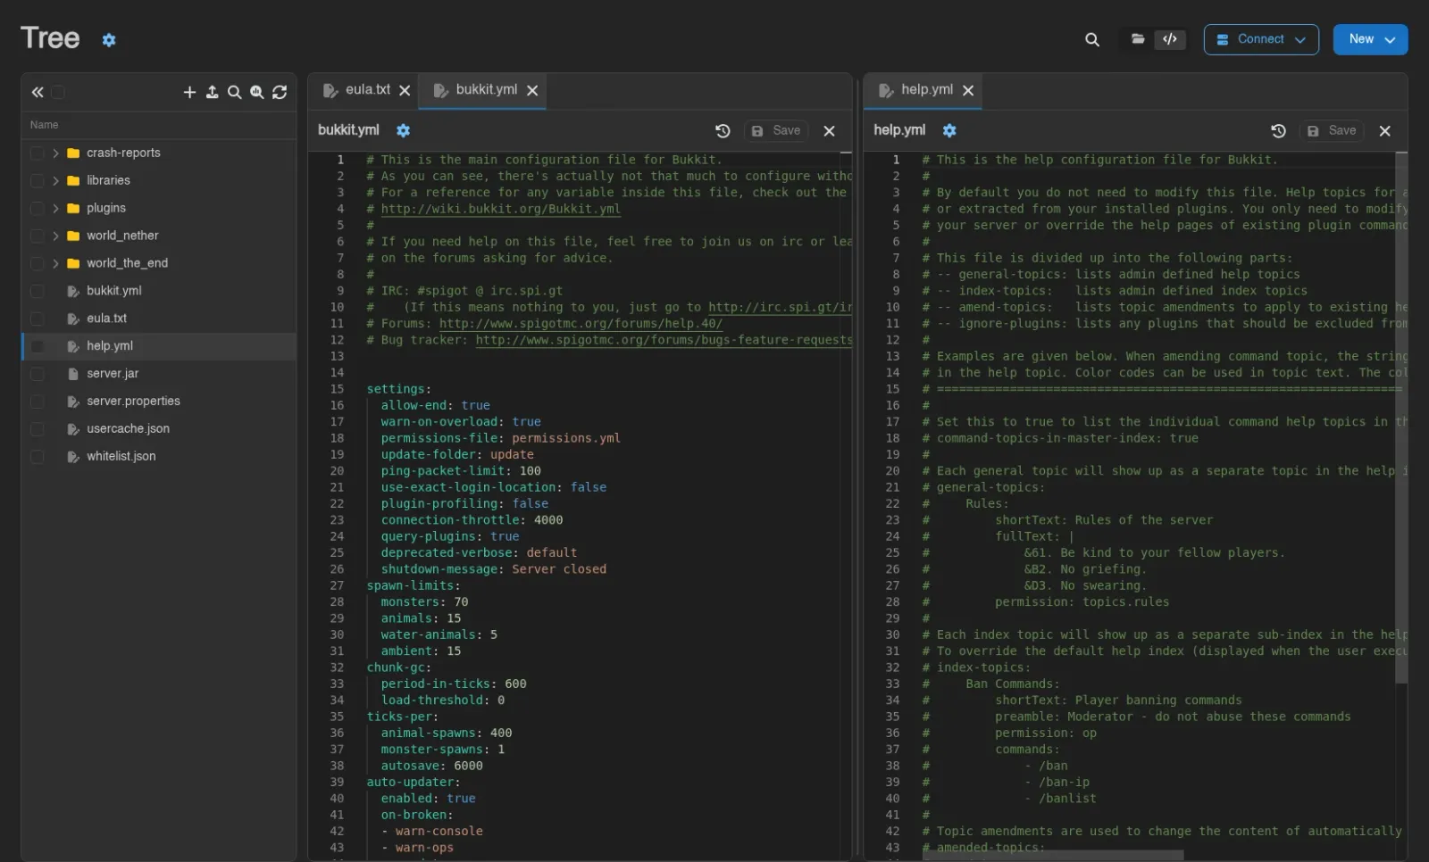The image size is (1429, 862).
Task: Open the irc.spi.gt link in bukkit.yml
Action: pyautogui.click(x=780, y=307)
